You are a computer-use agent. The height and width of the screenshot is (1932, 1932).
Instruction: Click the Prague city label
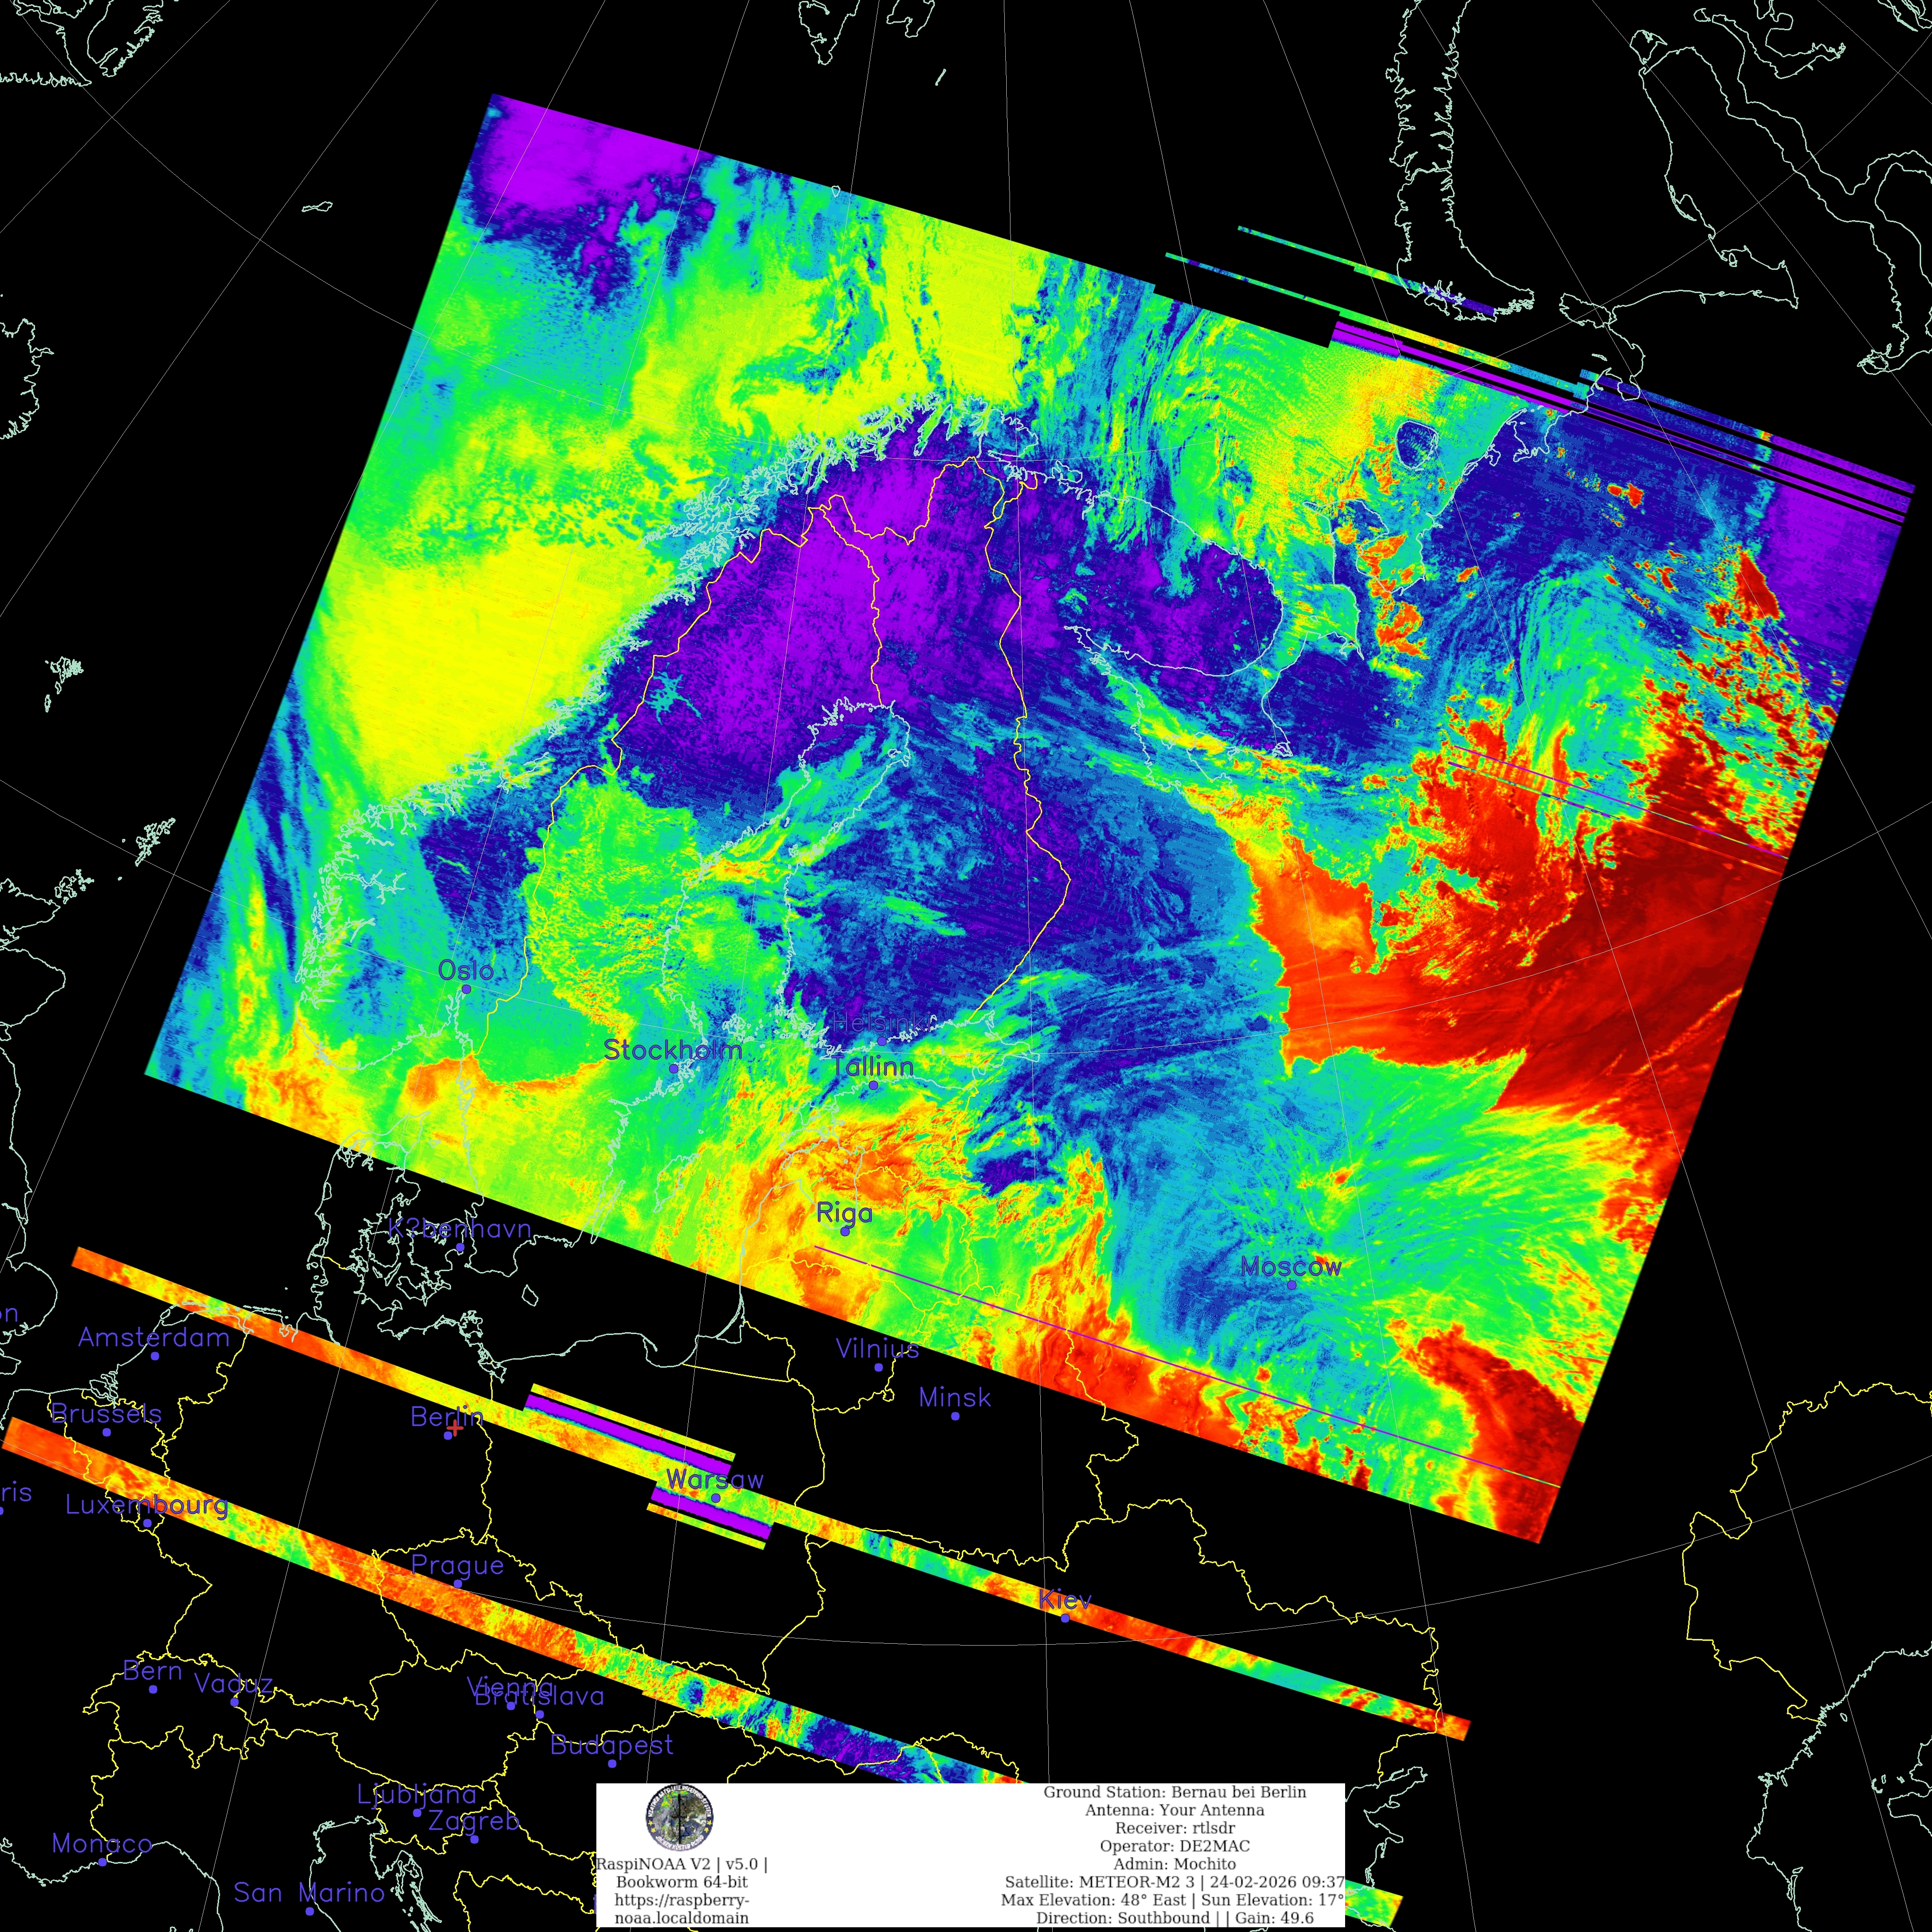(457, 1565)
